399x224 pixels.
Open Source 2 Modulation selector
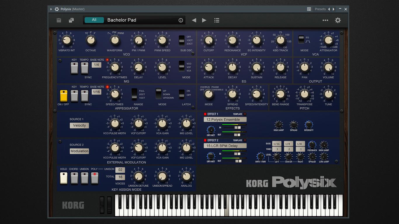pyautogui.click(x=79, y=151)
